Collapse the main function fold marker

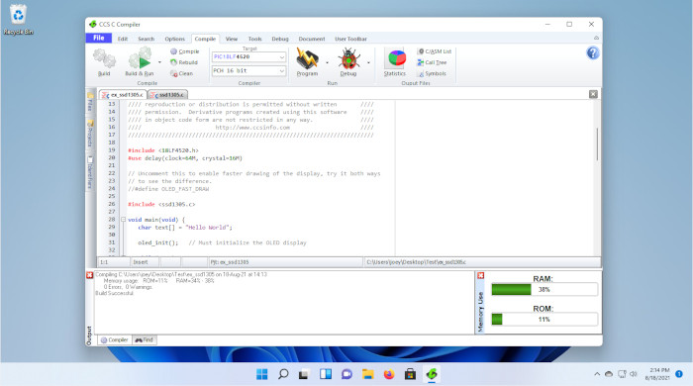(124, 220)
